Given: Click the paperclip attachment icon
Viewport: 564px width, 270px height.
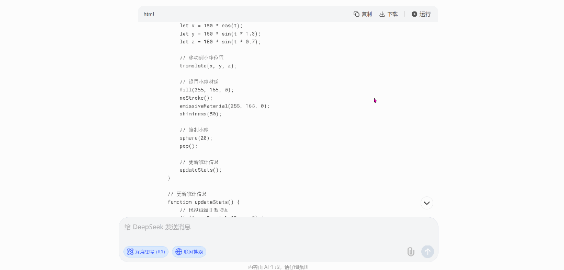Looking at the screenshot, I should point(411,252).
